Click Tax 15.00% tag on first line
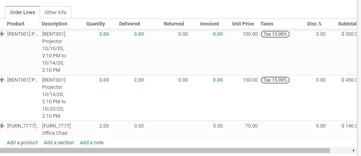361x156 pixels. pyautogui.click(x=275, y=34)
